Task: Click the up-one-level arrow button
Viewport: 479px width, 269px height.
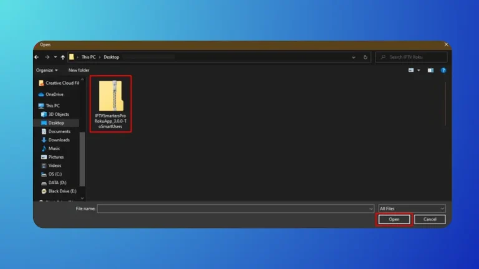Action: click(x=62, y=57)
